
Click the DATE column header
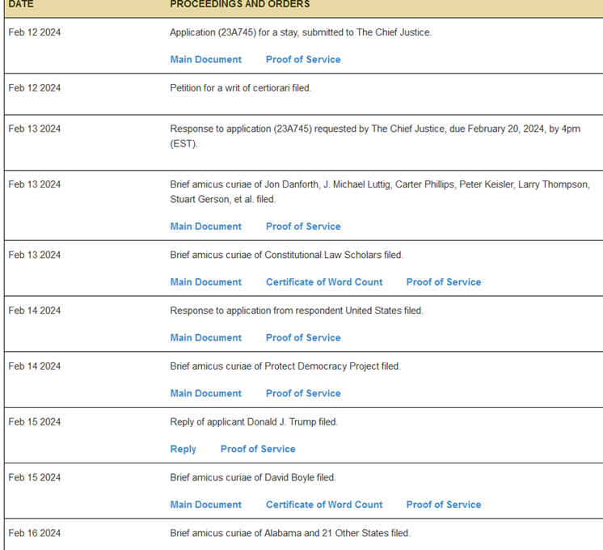pyautogui.click(x=21, y=4)
